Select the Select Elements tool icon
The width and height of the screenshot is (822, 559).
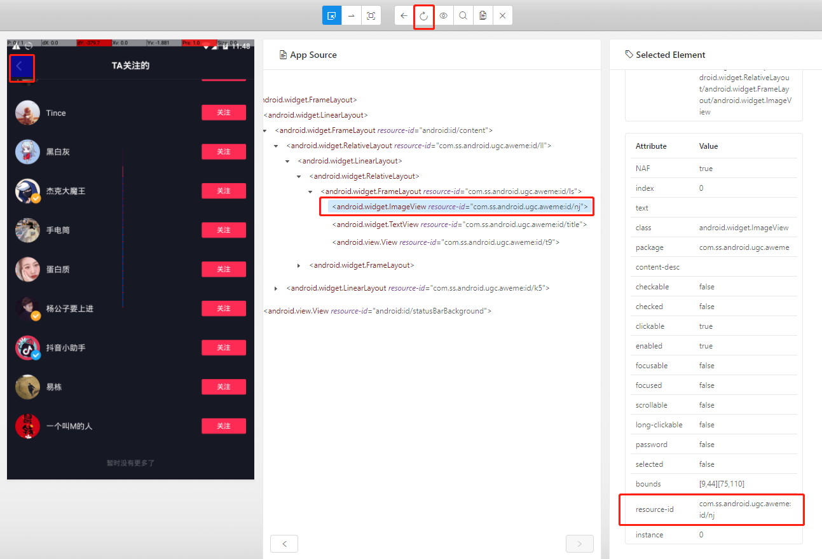pos(332,15)
